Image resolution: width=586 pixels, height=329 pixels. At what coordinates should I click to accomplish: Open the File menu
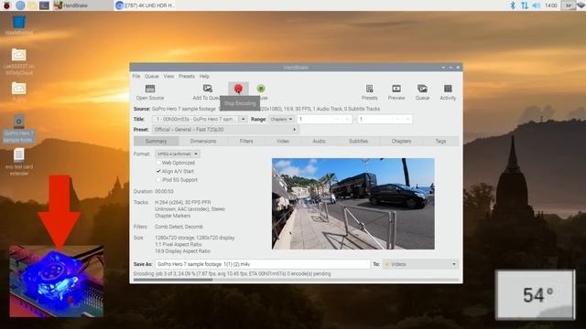tap(136, 76)
